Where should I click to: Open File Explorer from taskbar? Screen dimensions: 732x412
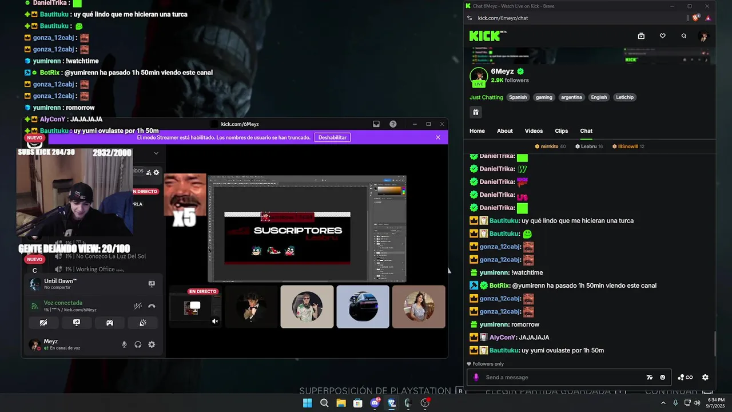point(341,403)
